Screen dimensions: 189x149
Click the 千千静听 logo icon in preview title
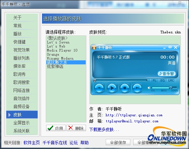pos(94,48)
